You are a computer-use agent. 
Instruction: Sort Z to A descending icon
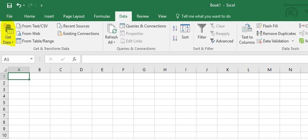pyautogui.click(x=175, y=38)
